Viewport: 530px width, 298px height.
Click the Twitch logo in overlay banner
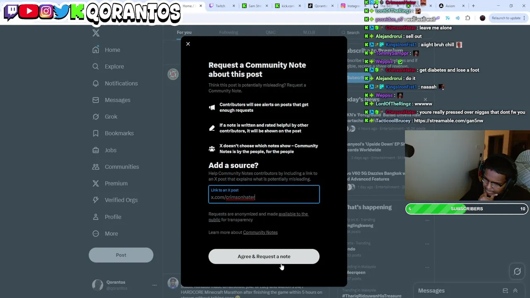pos(11,11)
